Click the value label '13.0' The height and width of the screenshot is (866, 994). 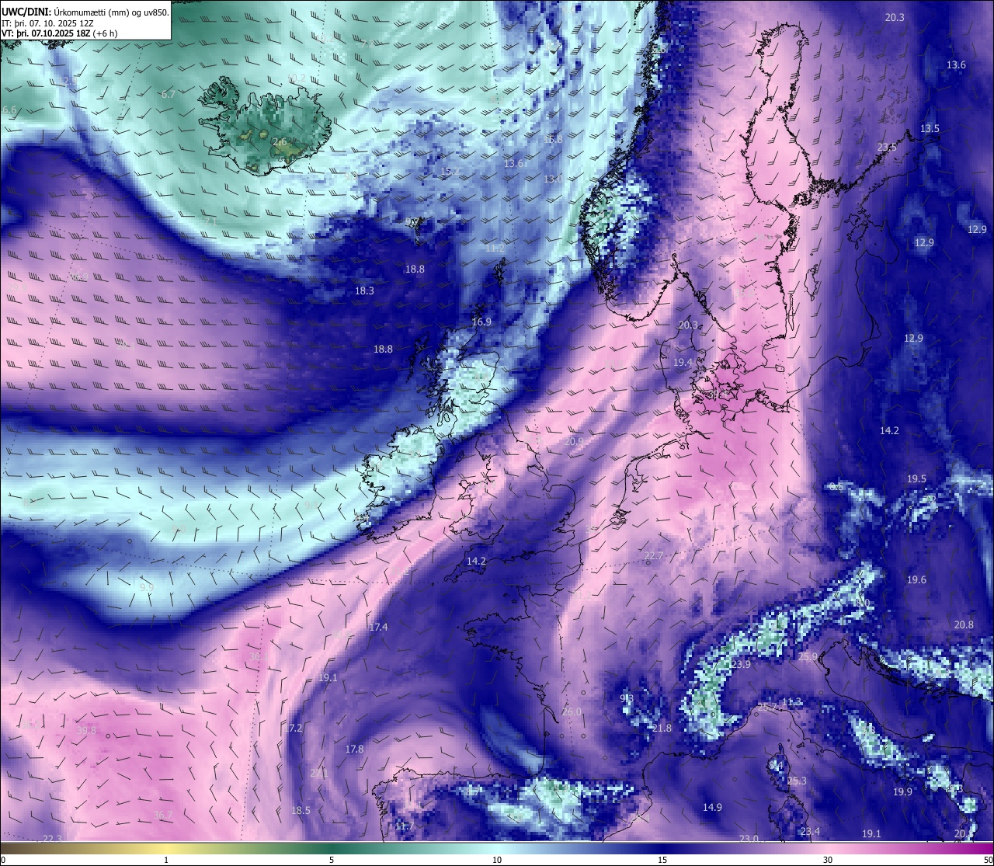click(553, 179)
